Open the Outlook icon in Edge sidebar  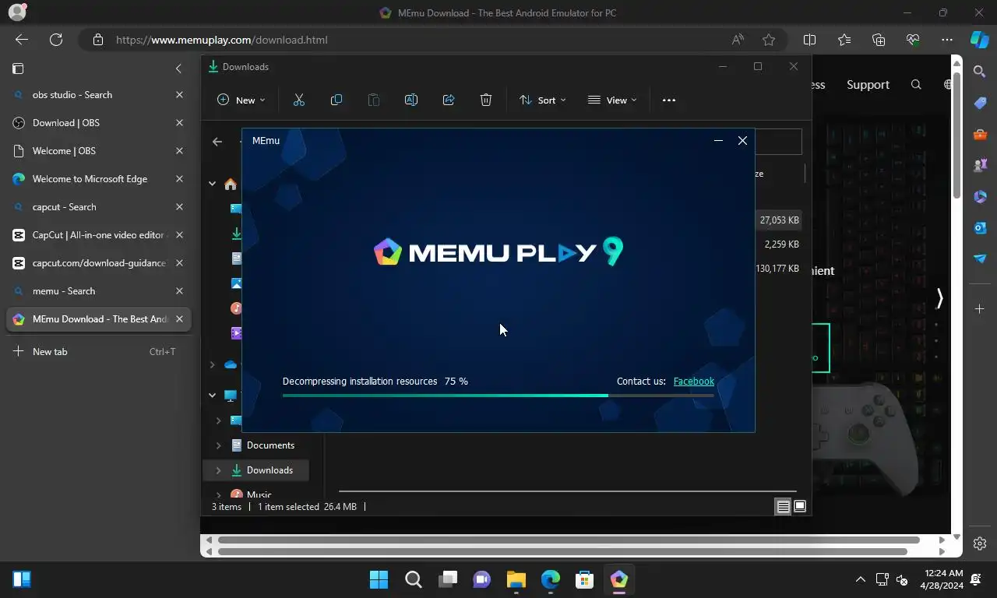(x=980, y=227)
